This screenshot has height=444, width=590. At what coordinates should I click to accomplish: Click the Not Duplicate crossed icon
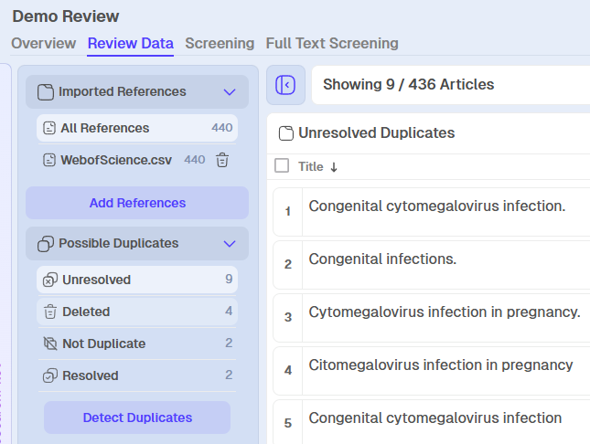tap(50, 344)
